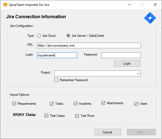The image size is (162, 139).
Task: Click the disabled Next > button
Action: 141,132
